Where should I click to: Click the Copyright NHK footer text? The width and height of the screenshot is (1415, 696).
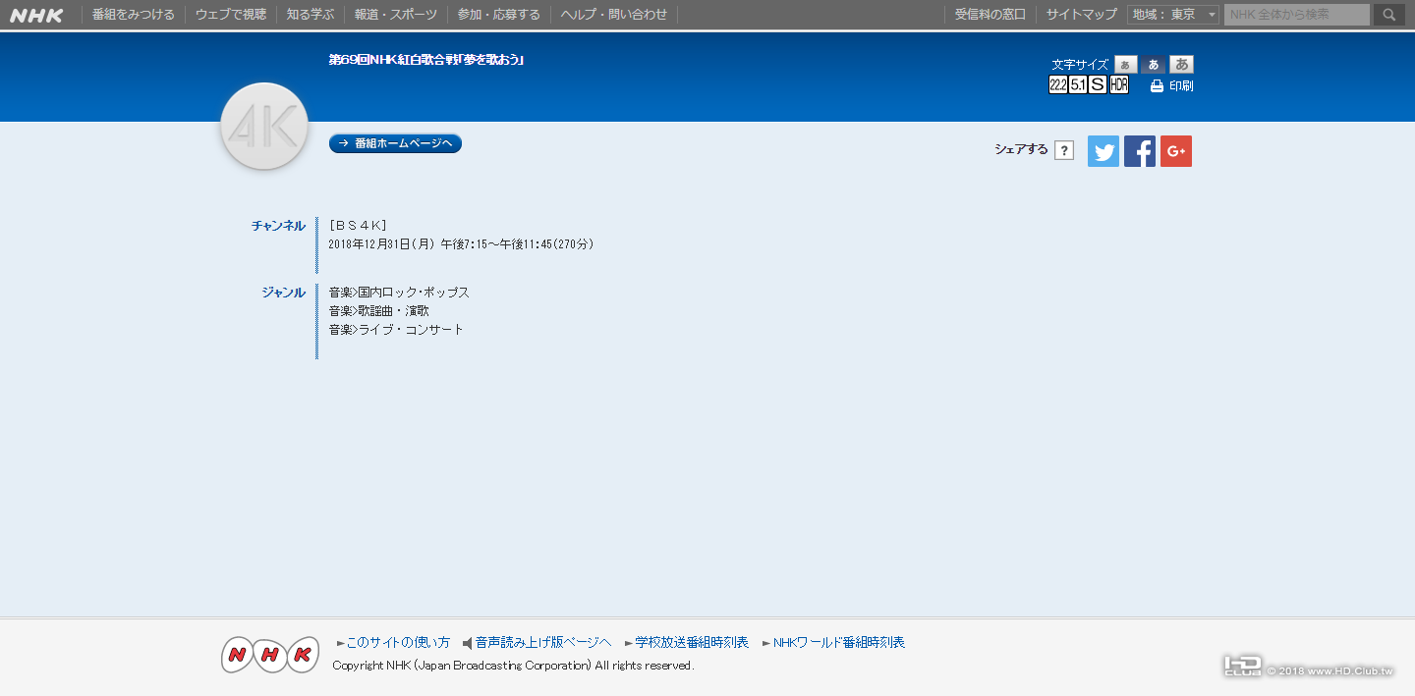[x=513, y=666]
